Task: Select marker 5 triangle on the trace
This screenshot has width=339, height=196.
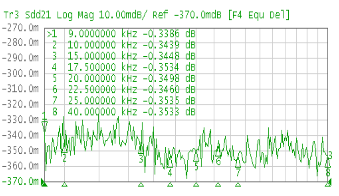Action: click(196, 157)
